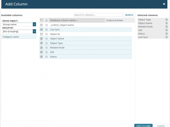Open the Orion Object dropdown

click(34, 24)
